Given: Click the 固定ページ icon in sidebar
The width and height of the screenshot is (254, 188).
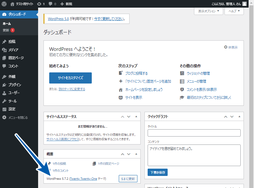Looking at the screenshot, I should click(4, 58).
